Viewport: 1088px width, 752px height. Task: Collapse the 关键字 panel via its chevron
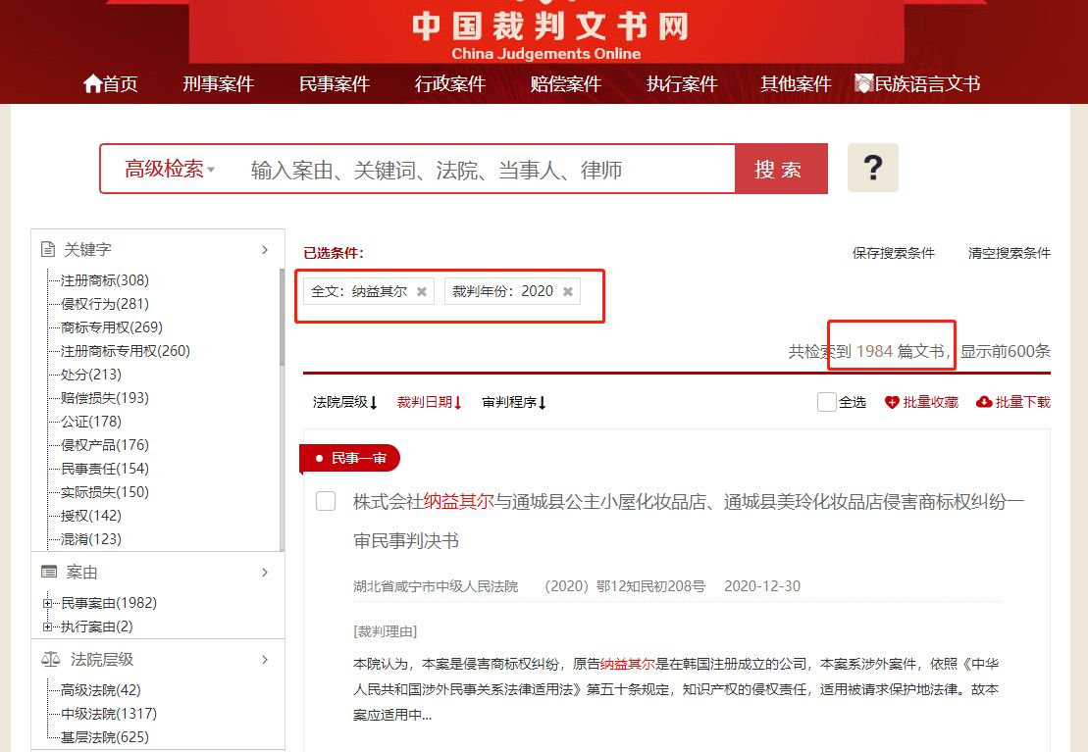(265, 250)
